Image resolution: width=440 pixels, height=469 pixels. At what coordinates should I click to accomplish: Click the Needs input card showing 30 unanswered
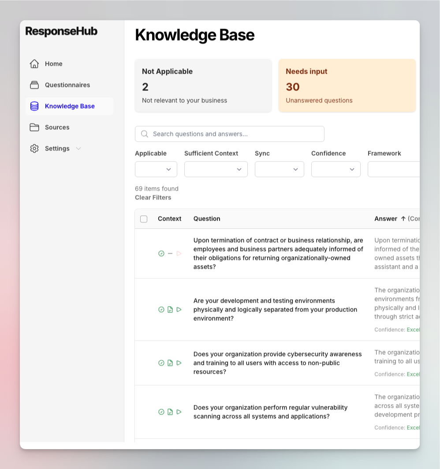coord(347,85)
